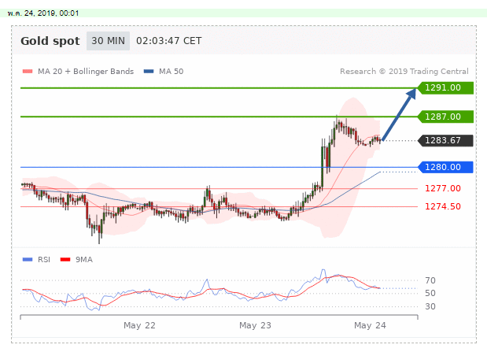Click the blue RSI legend swatch
This screenshot has width=487, height=352.
pos(28,260)
